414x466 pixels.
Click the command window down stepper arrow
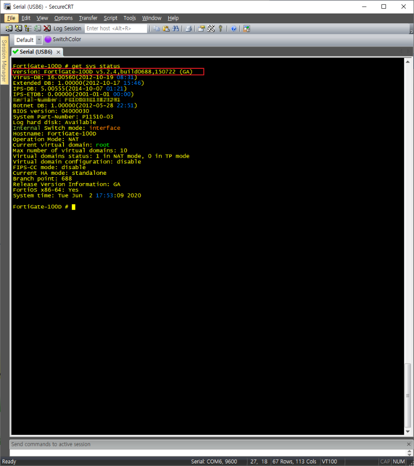(x=409, y=455)
